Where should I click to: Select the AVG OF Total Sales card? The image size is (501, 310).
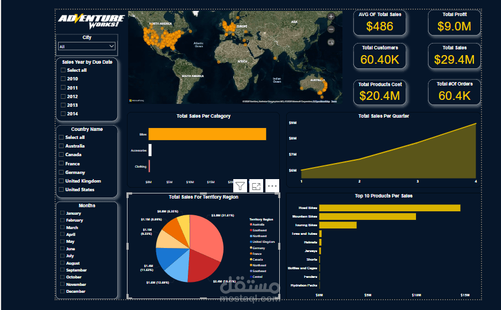point(380,22)
